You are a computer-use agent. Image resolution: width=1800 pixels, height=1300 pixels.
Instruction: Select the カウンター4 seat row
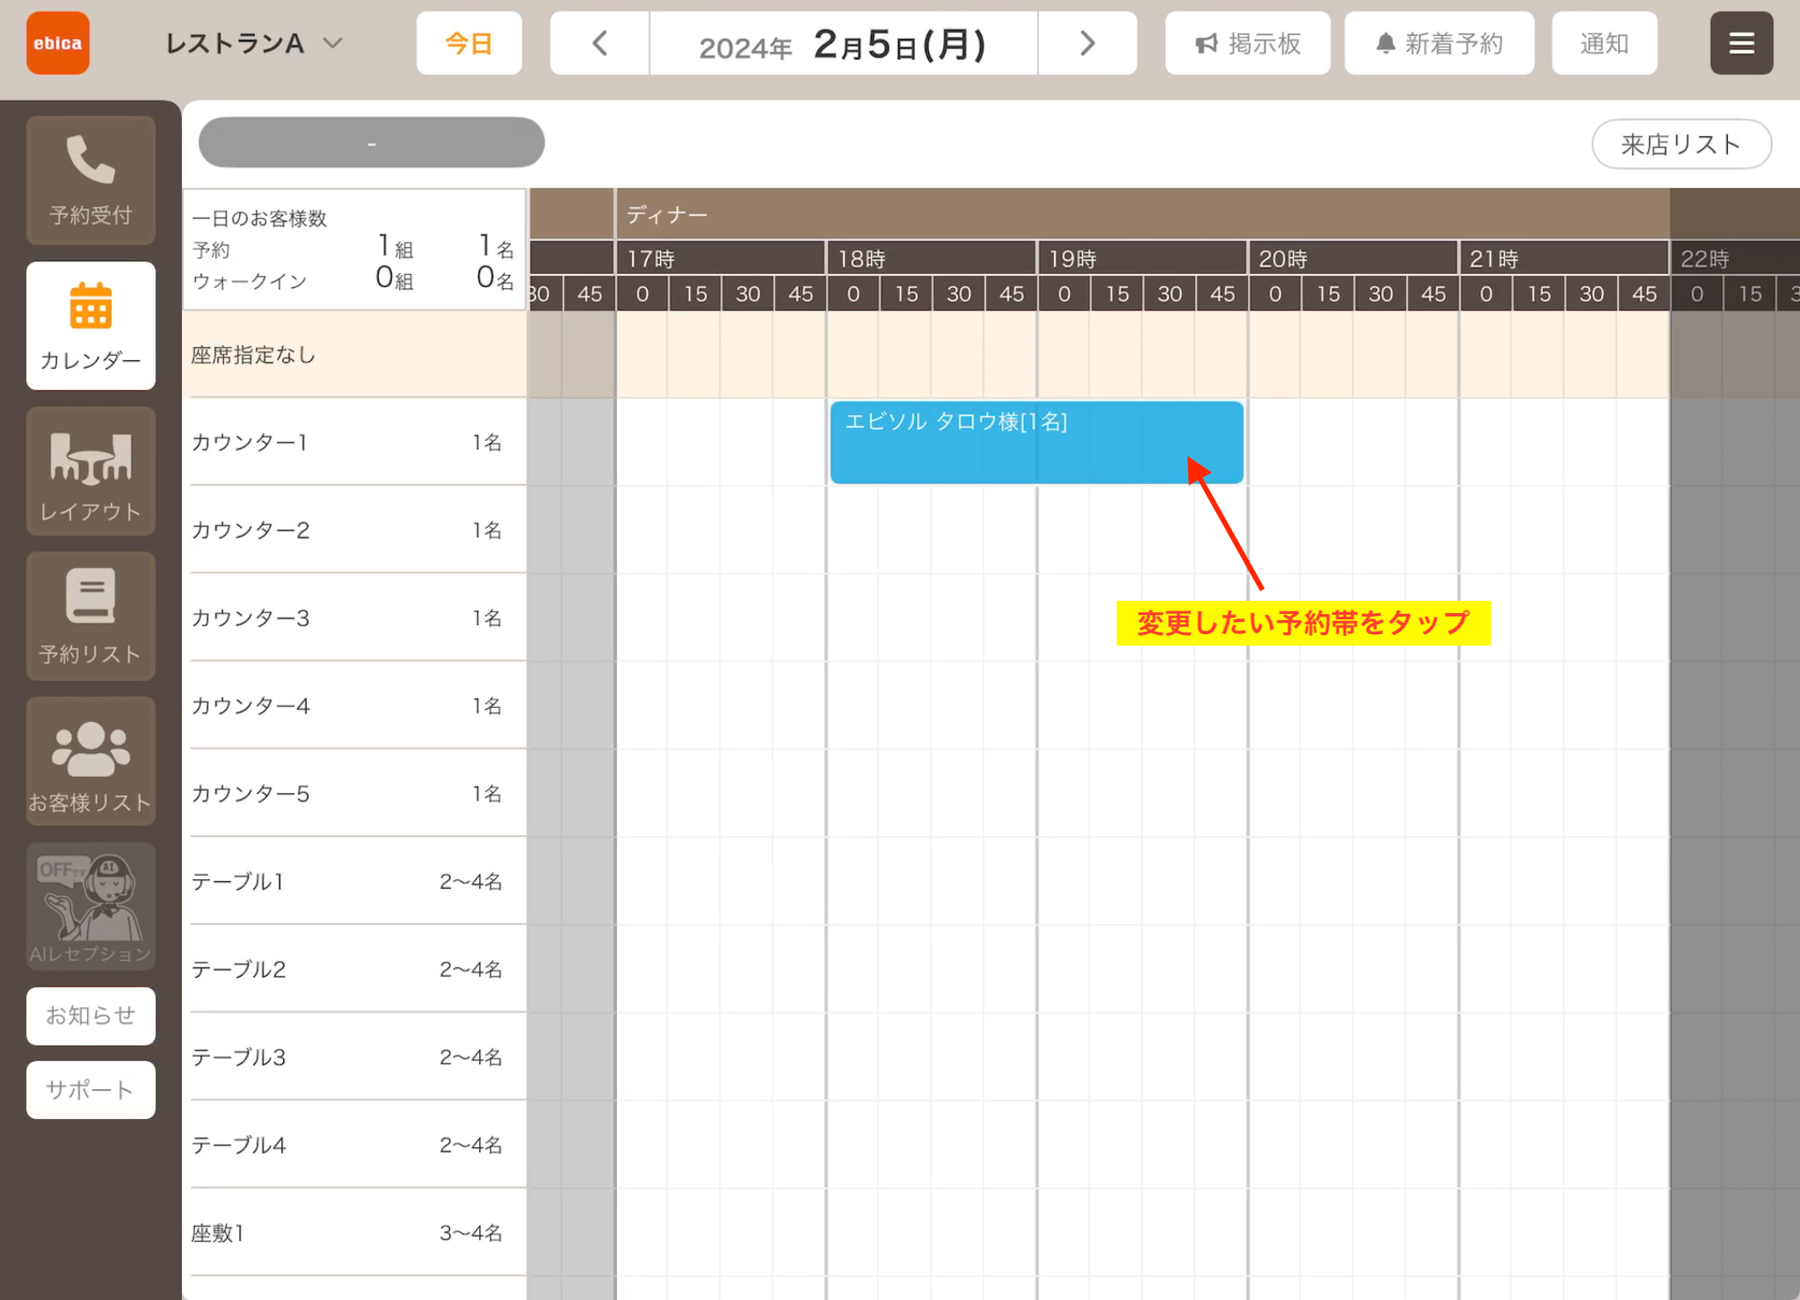(x=354, y=705)
